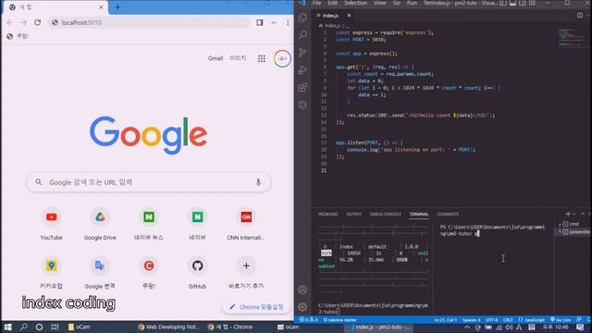Click Ln 21, Col 1 in status bar
Image resolution: width=592 pixels, height=333 pixels.
tap(446, 320)
